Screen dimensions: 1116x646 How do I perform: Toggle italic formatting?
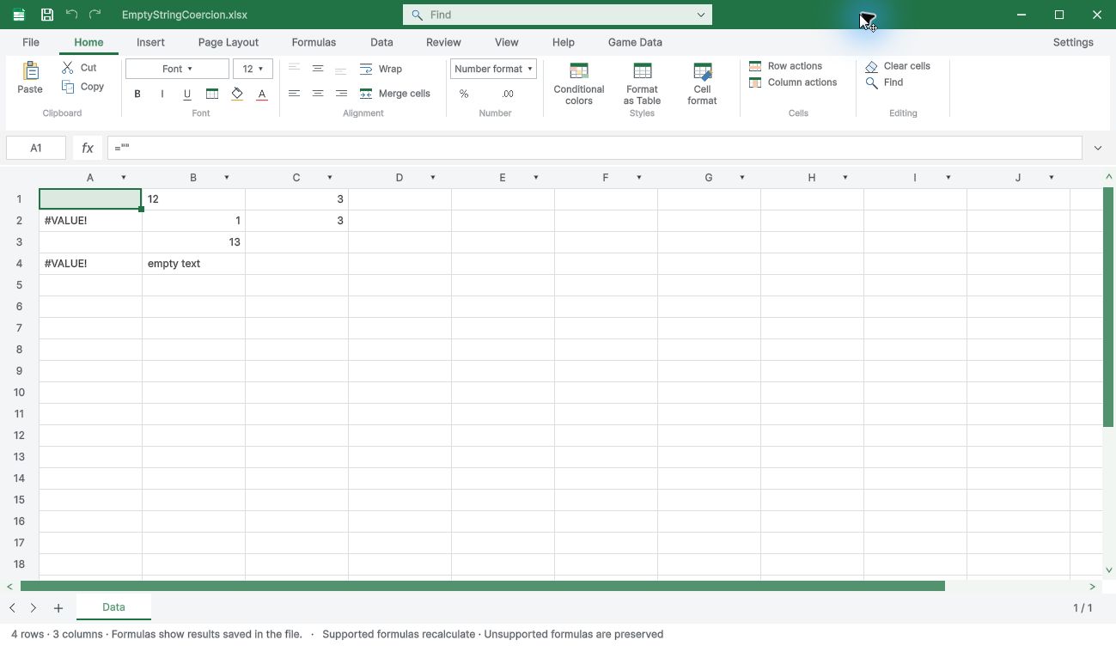point(162,94)
